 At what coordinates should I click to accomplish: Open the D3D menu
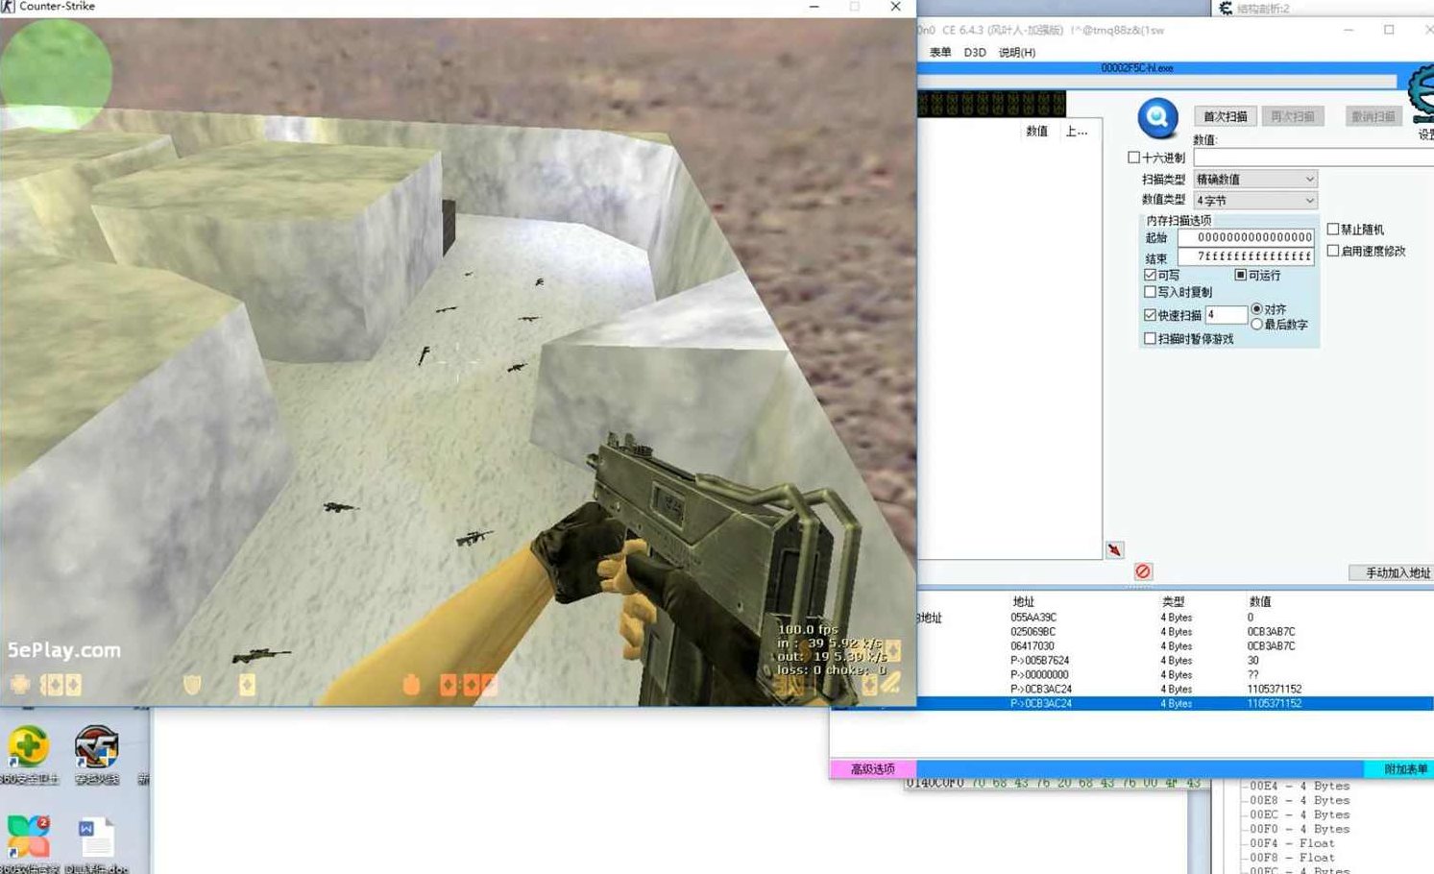tap(974, 53)
